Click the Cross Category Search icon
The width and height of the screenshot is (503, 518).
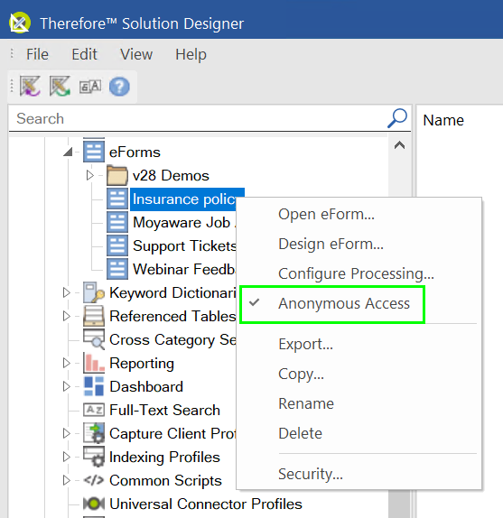click(x=94, y=339)
